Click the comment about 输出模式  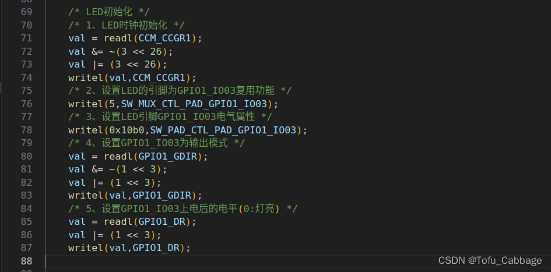pos(156,143)
